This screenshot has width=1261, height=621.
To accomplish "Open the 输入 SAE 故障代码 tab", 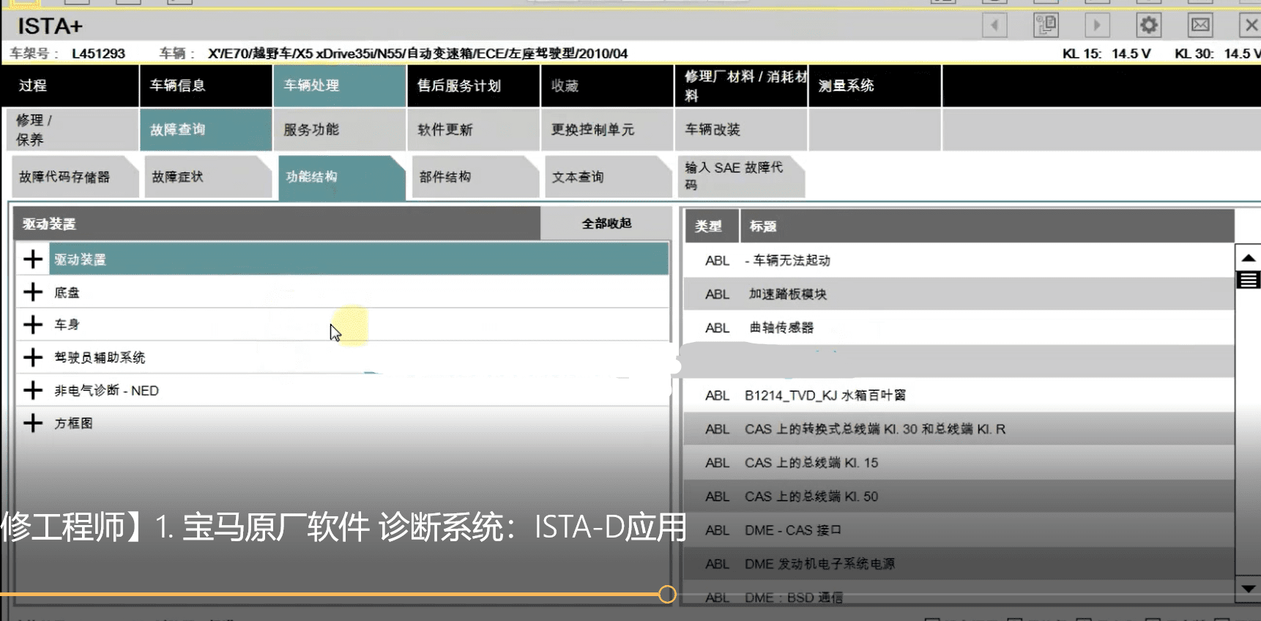I will tap(741, 176).
